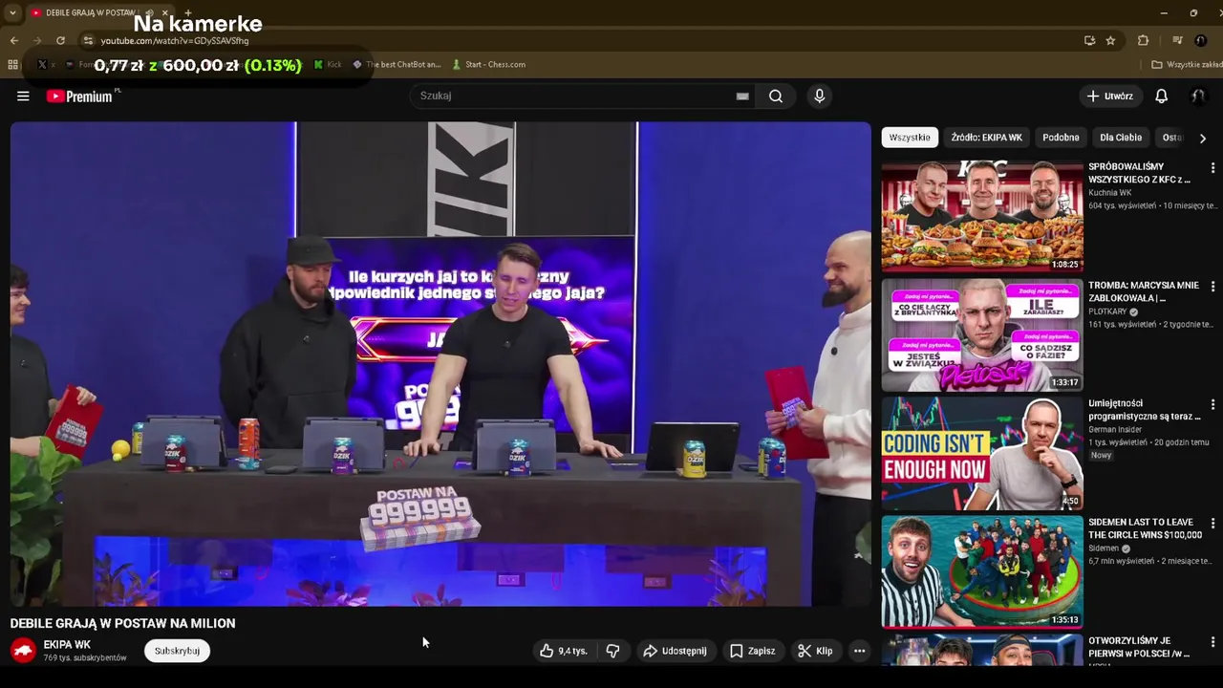The width and height of the screenshot is (1223, 688).
Task: Click the main video player
Action: pyautogui.click(x=440, y=364)
